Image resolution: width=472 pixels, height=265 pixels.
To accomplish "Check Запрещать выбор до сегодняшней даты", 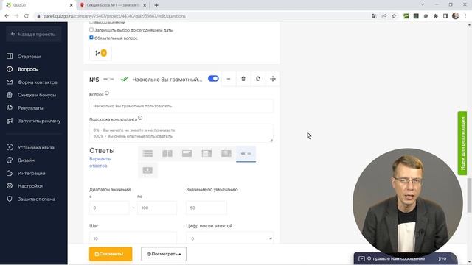I will tap(91, 29).
